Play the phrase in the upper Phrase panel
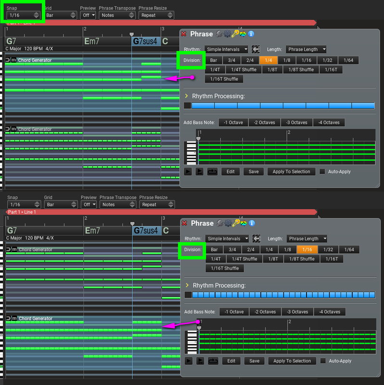384x385 pixels. (188, 172)
